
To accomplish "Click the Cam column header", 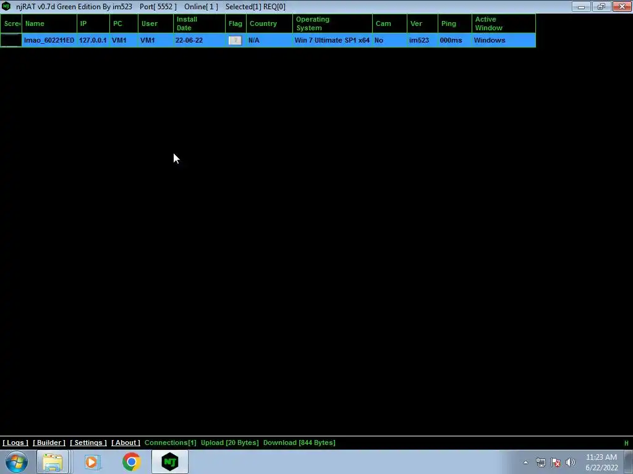I will point(389,23).
